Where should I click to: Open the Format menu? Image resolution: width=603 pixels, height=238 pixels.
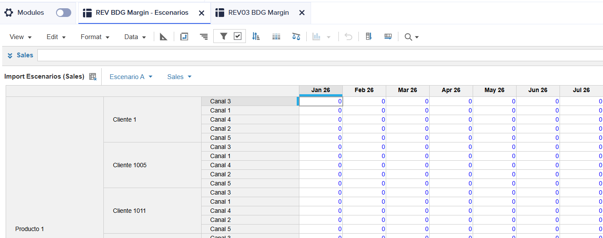[x=95, y=37]
